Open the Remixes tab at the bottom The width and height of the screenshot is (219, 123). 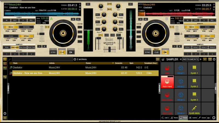point(174,118)
